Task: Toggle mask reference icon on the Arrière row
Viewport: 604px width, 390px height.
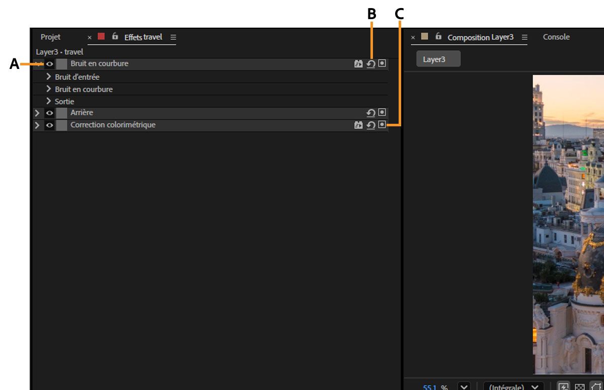Action: click(382, 112)
